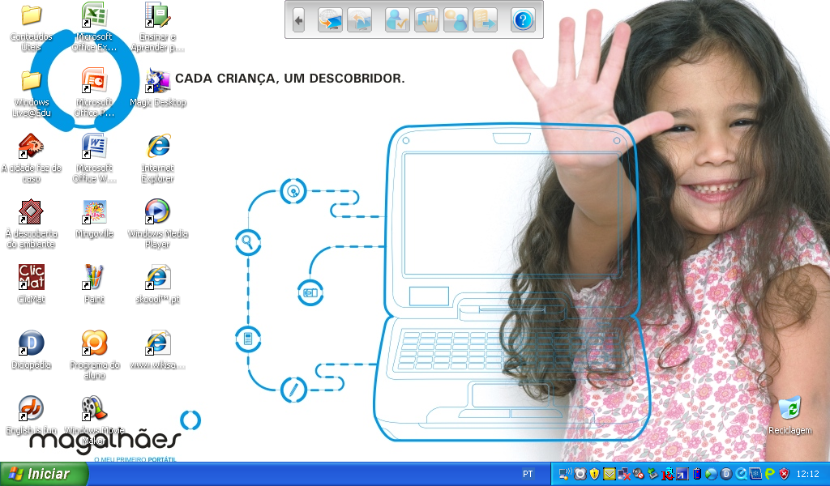Viewport: 830px width, 486px height.
Task: Click the raise hand icon in floating toolbar
Action: (426, 20)
